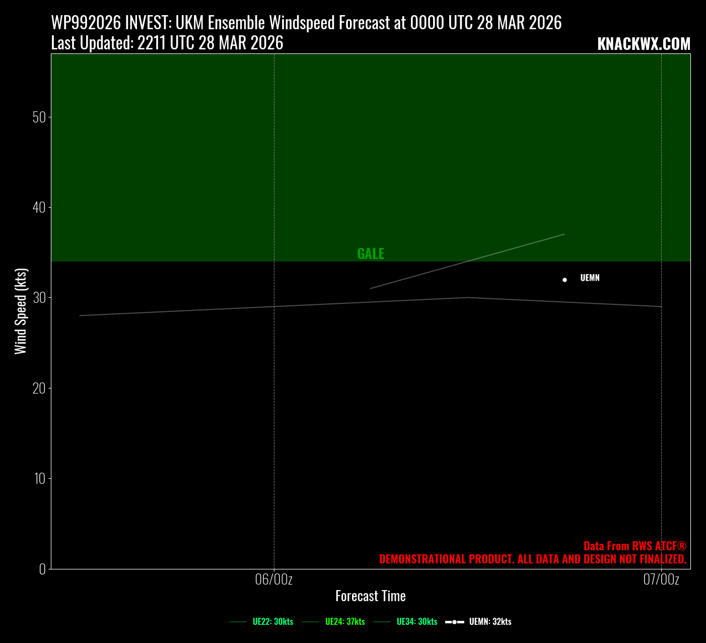
Task: Open the KNACKWX.COM link
Action: point(644,44)
